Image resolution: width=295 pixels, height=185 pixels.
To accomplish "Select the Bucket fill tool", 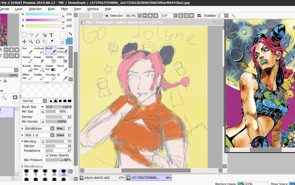I will click(x=27, y=68).
